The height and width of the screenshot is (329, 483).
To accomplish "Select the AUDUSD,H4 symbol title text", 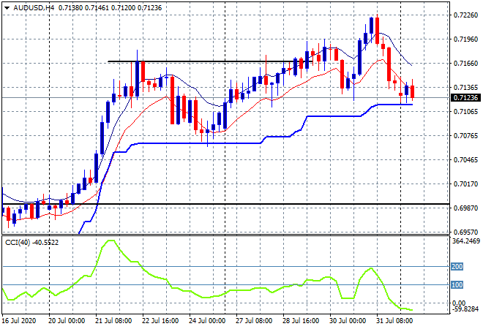I will [34, 8].
